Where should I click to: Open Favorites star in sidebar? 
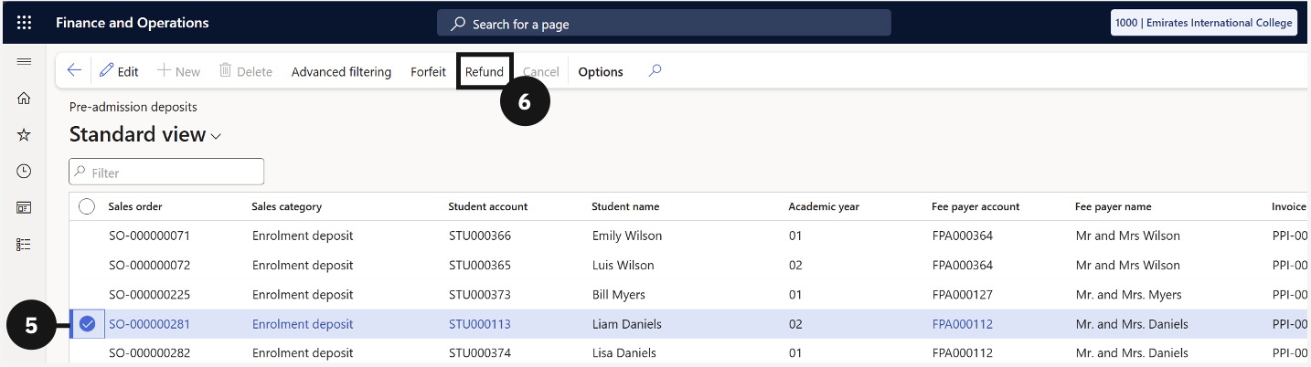tap(25, 135)
